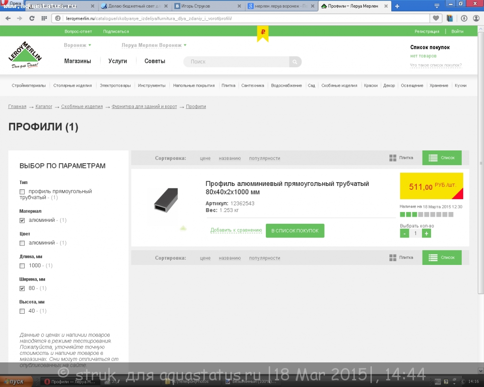Switch to Список list view in top bar
484x387 pixels.
pyautogui.click(x=442, y=158)
